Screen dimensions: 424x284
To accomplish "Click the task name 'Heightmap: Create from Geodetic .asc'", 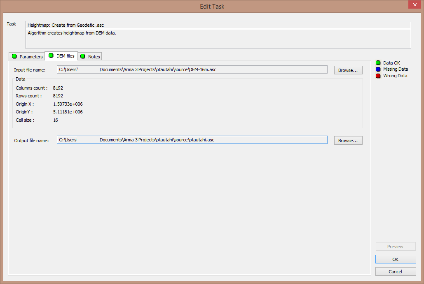I will (x=66, y=25).
